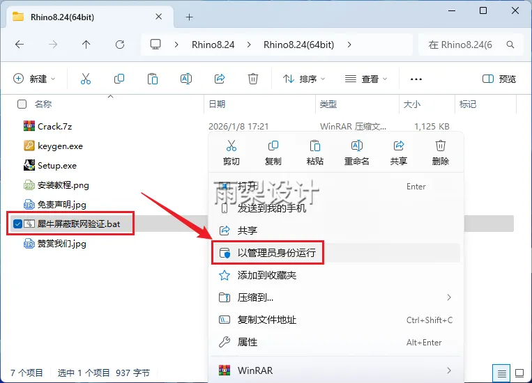Expand the WinRAR submenu arrow
Image resolution: width=532 pixels, height=383 pixels.
pyautogui.click(x=449, y=370)
